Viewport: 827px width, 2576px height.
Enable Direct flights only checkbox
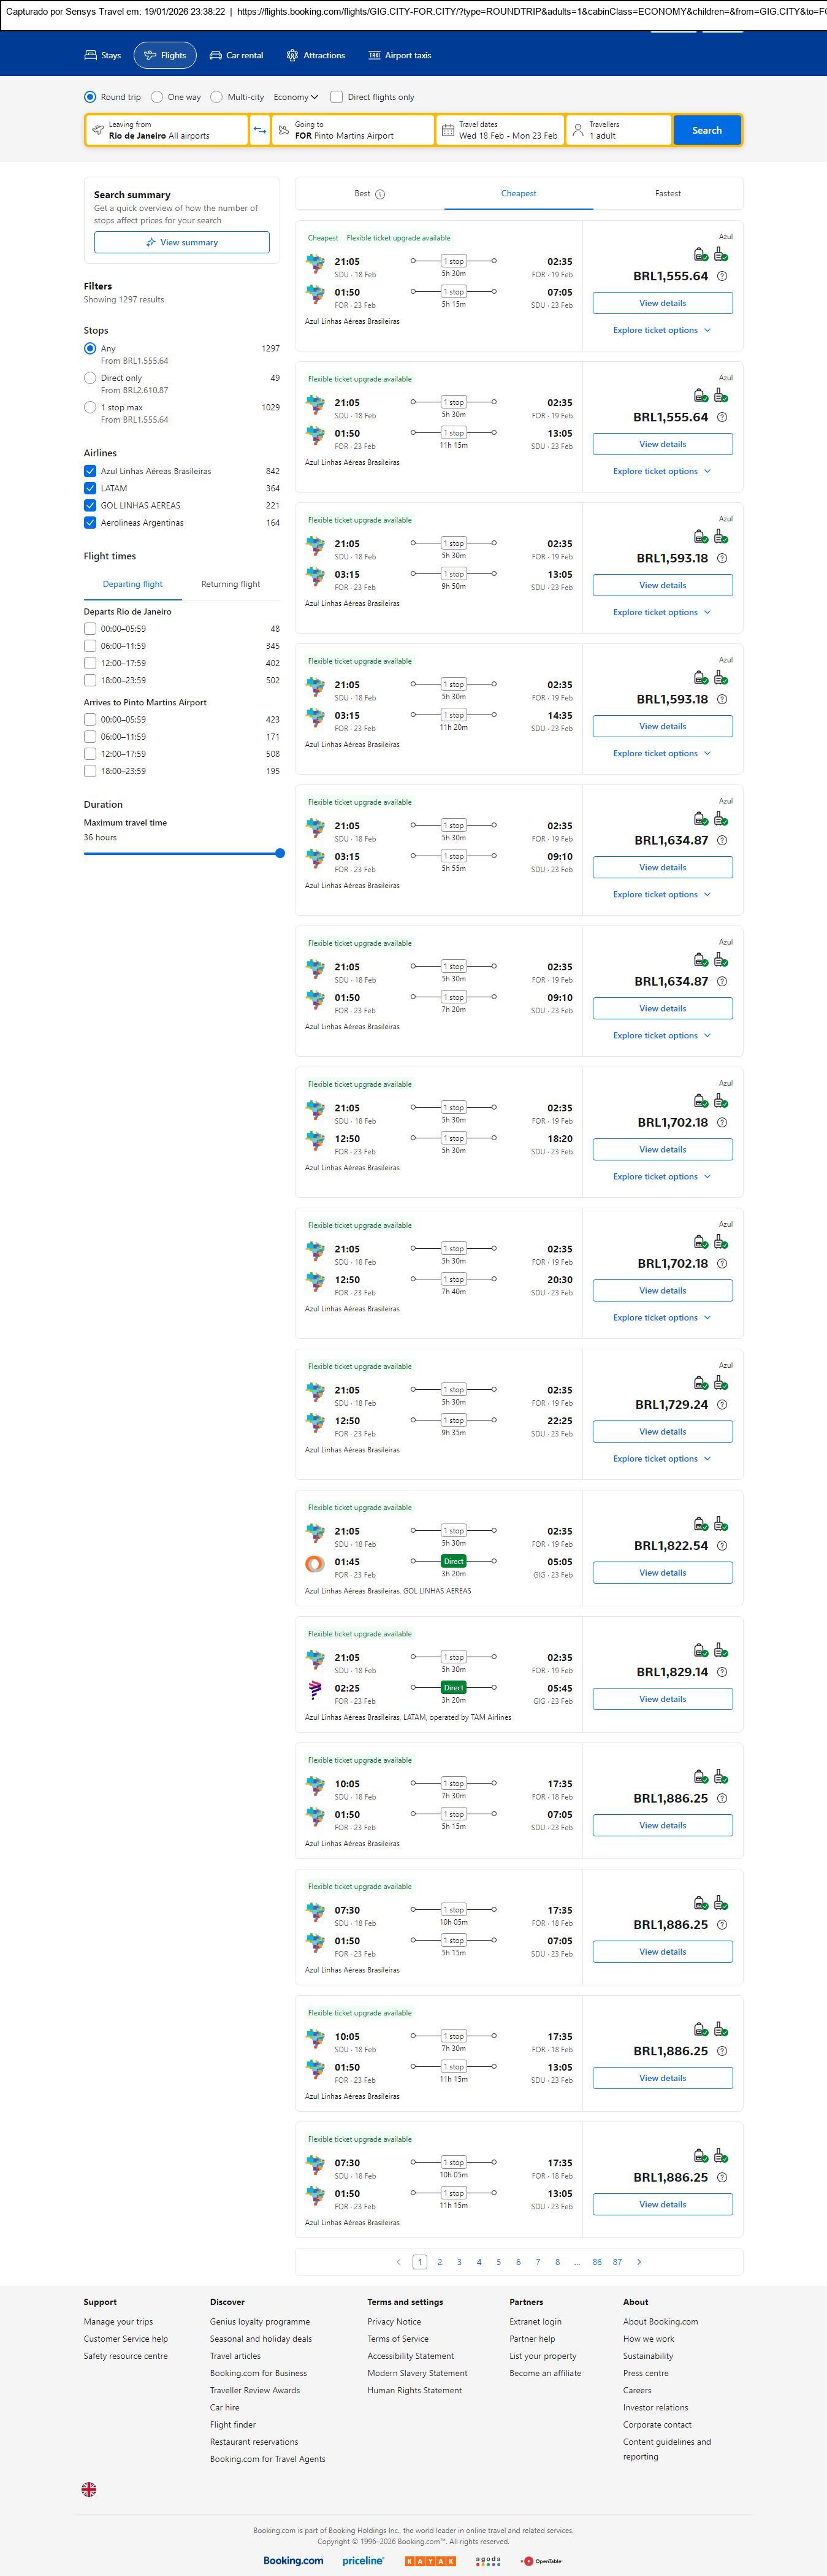point(337,97)
